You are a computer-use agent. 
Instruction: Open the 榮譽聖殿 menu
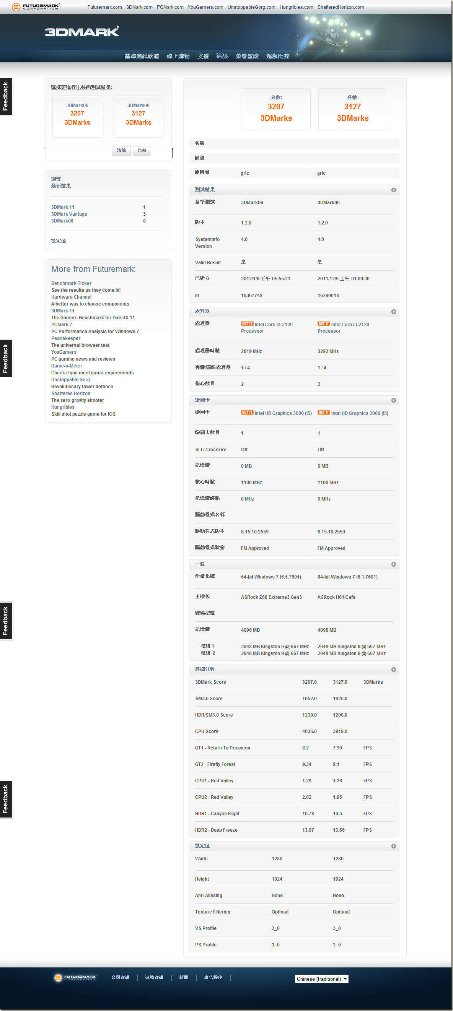(x=247, y=56)
